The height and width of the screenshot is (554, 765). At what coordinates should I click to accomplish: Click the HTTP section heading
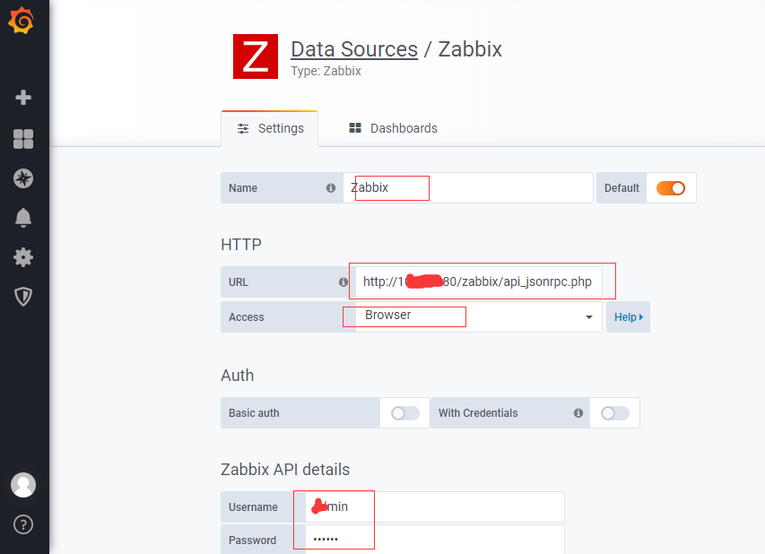click(x=241, y=245)
